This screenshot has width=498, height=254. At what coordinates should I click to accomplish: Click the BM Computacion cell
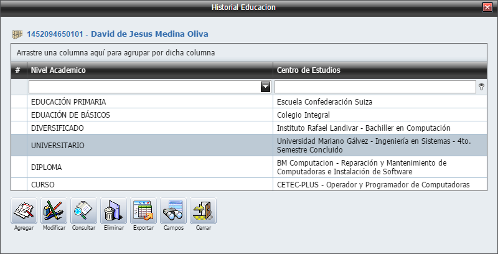(x=380, y=167)
